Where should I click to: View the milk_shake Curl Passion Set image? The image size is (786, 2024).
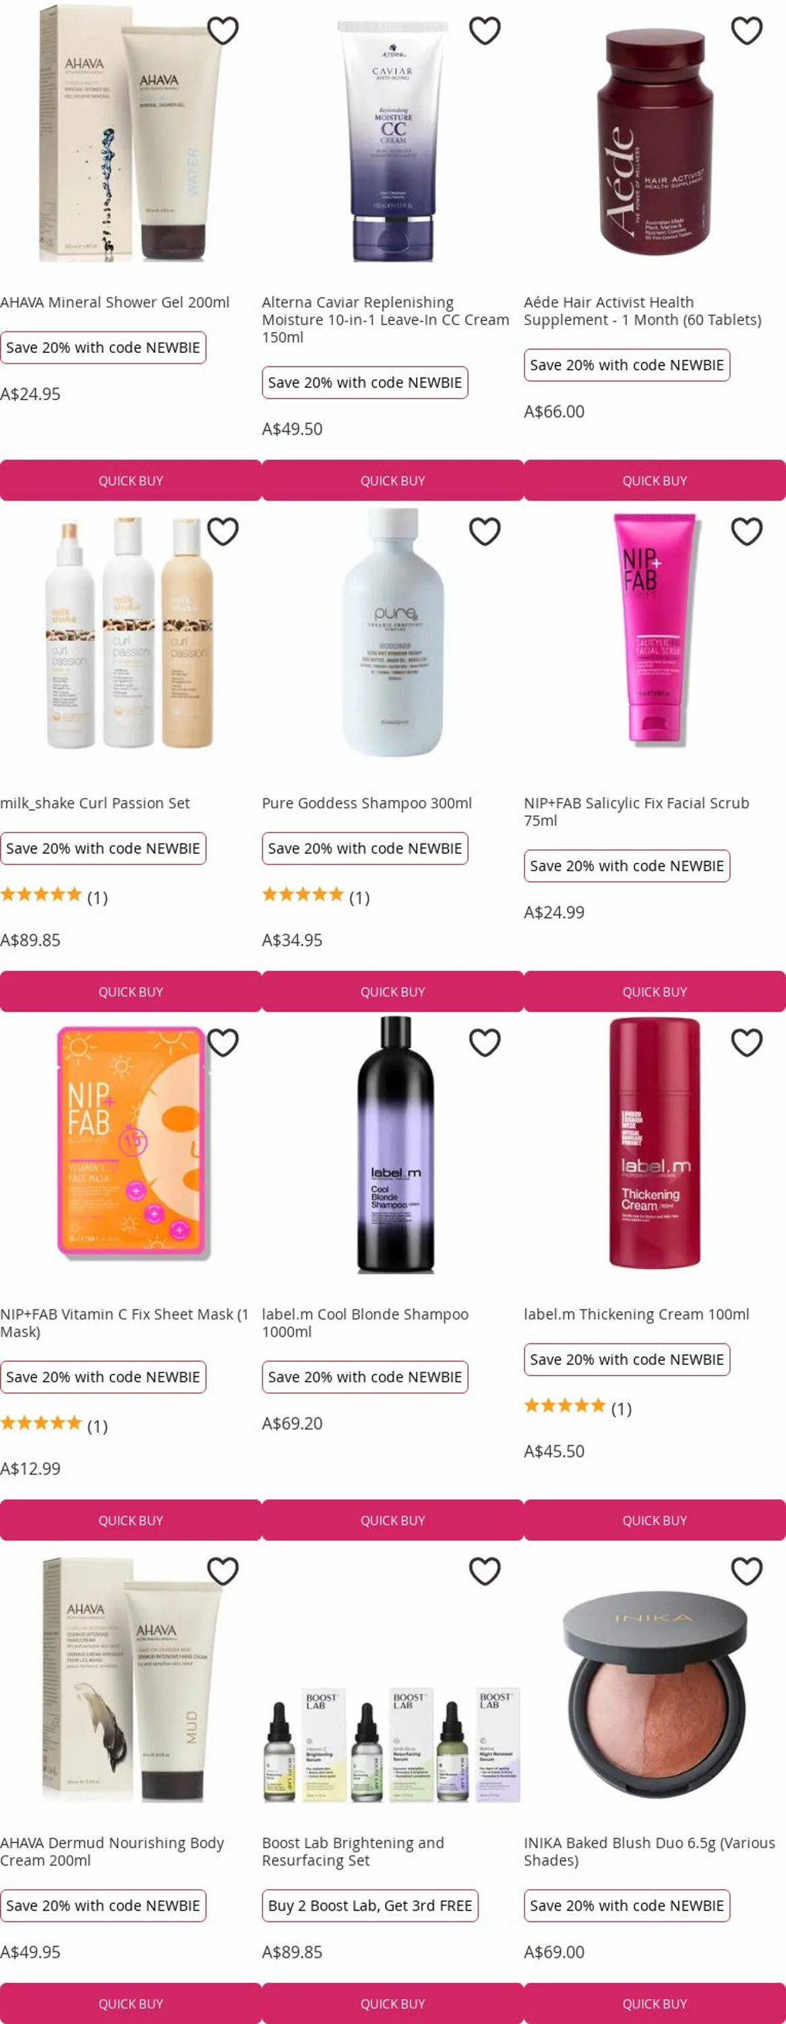click(130, 631)
